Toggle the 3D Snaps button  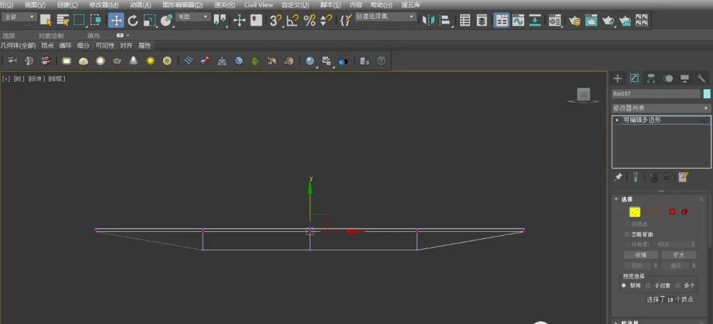[x=275, y=20]
